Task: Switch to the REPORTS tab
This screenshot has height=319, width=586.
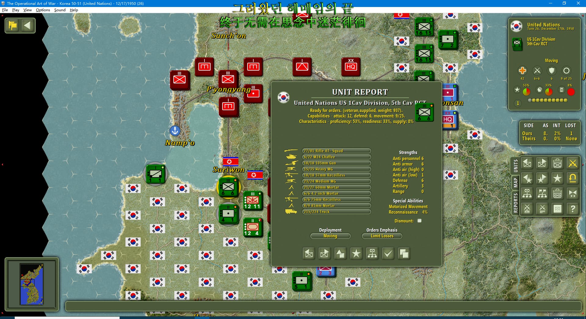Action: click(x=515, y=202)
